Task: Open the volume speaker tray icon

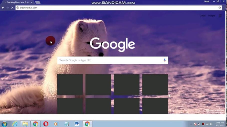Action: 211,124
